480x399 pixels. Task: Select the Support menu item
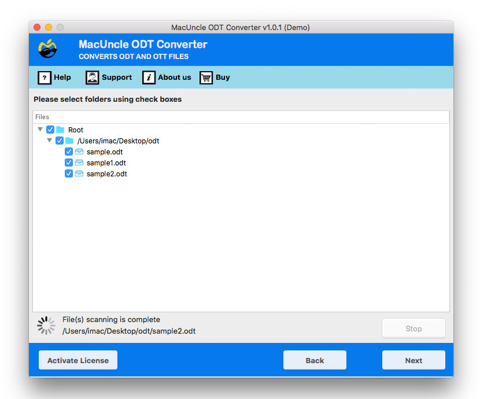tap(117, 77)
